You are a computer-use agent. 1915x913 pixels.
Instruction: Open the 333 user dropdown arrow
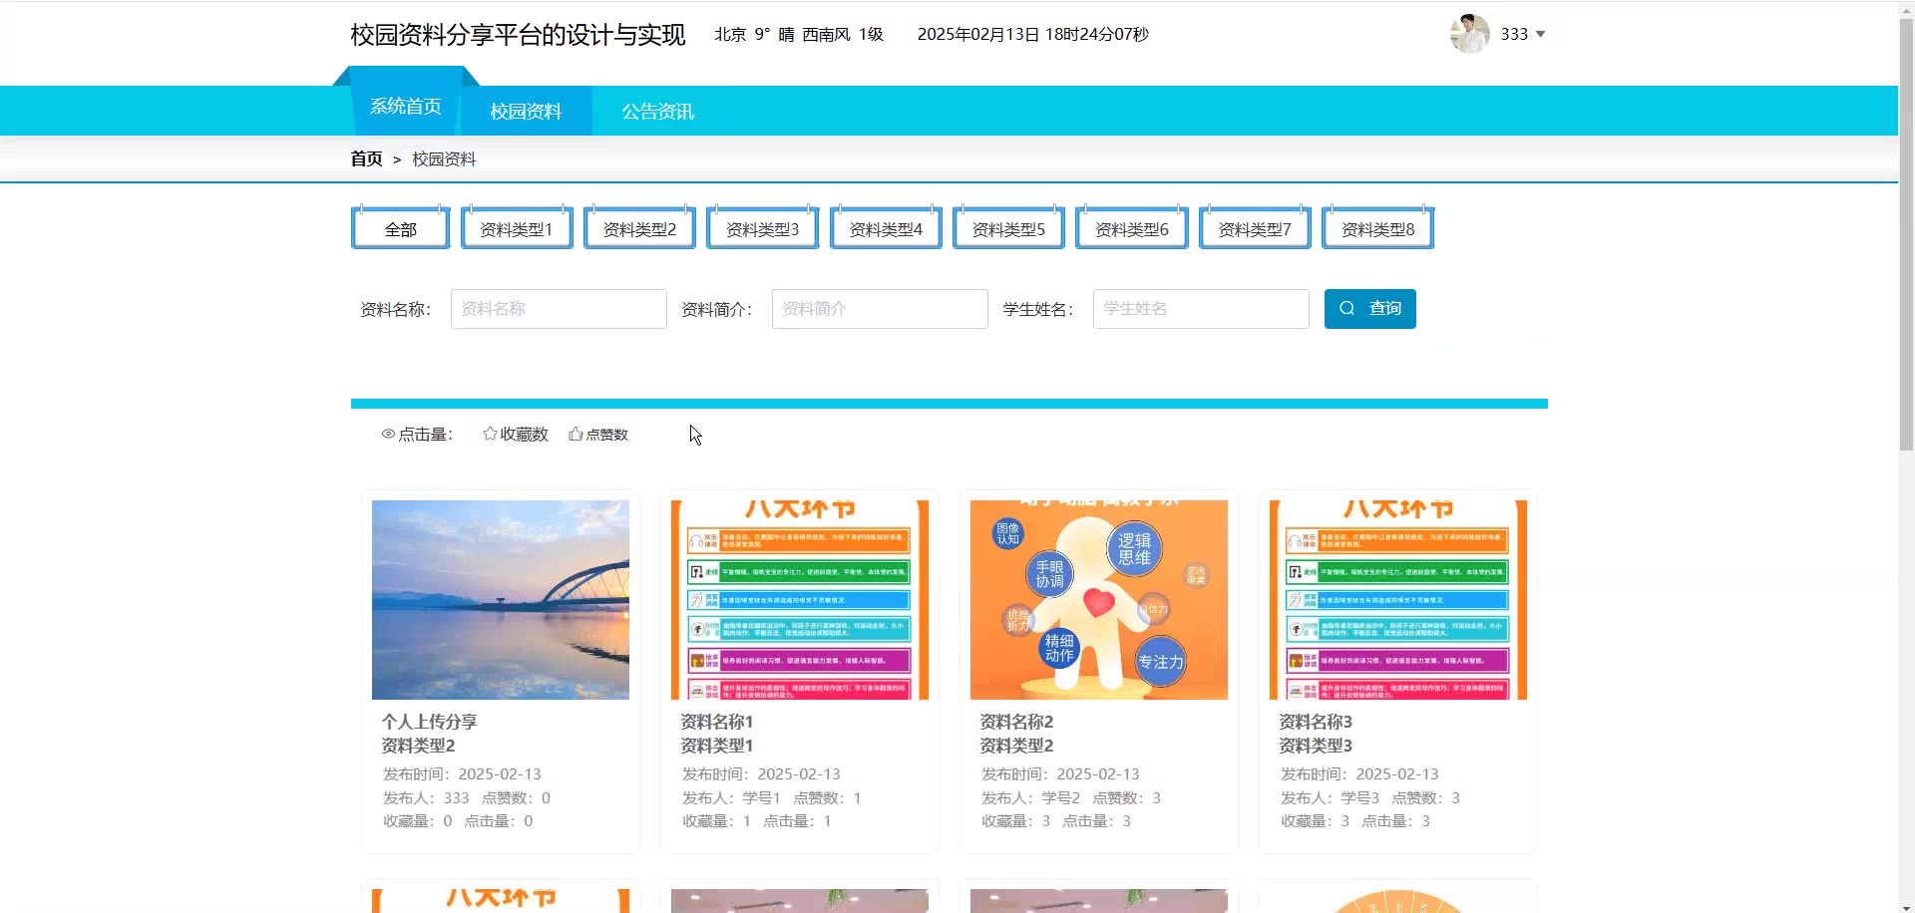pyautogui.click(x=1540, y=34)
